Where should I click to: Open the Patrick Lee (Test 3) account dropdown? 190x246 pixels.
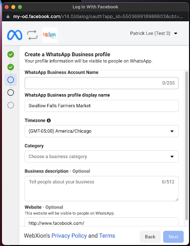pos(154,33)
